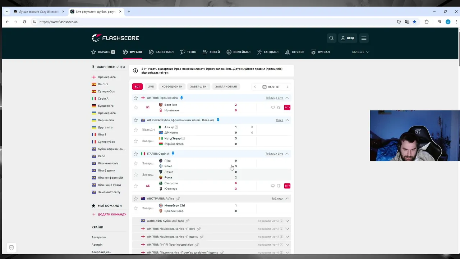Bookmark star in browser address bar
Viewport: 460px width, 259px height.
tap(414, 22)
